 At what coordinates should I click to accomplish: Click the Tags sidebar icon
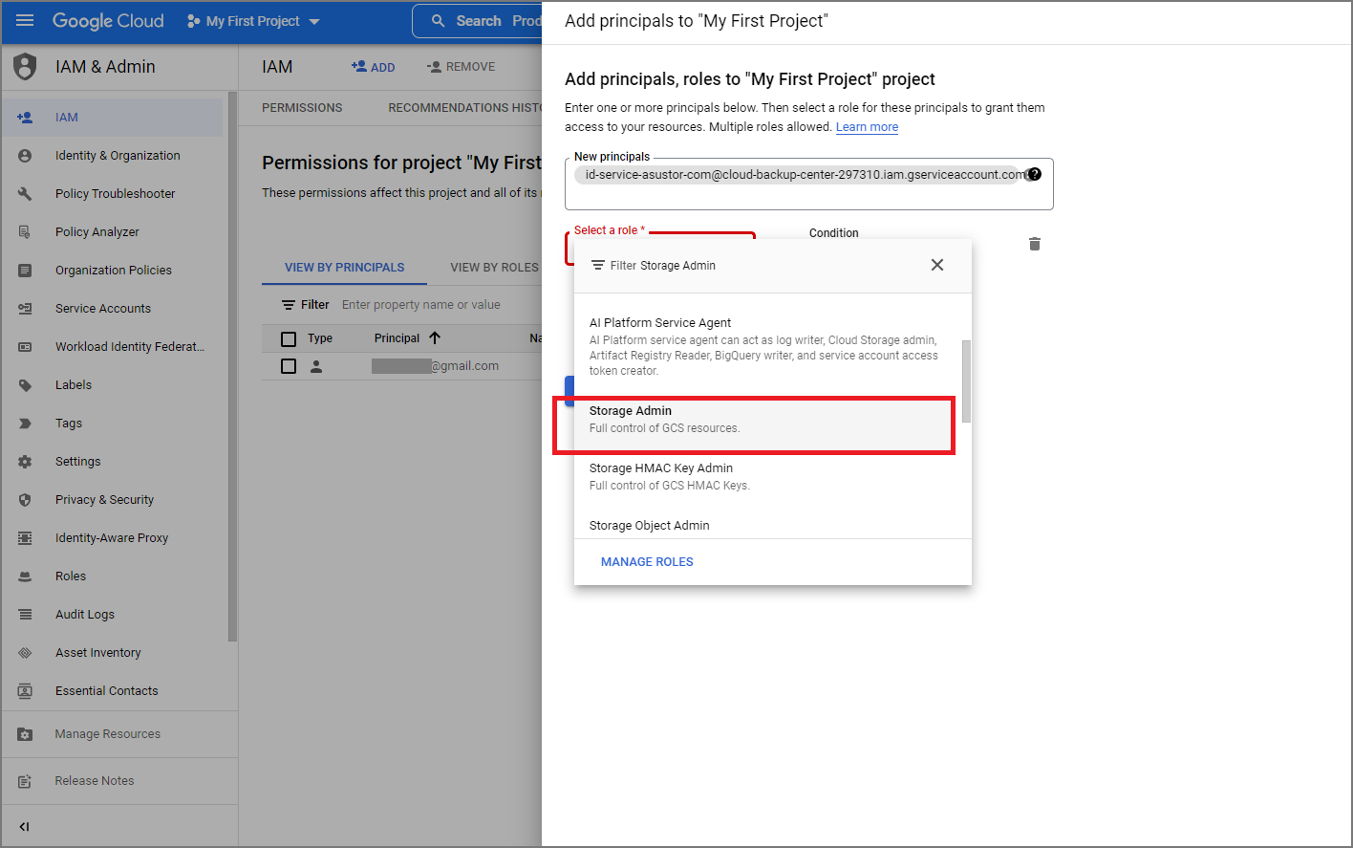[x=25, y=424]
